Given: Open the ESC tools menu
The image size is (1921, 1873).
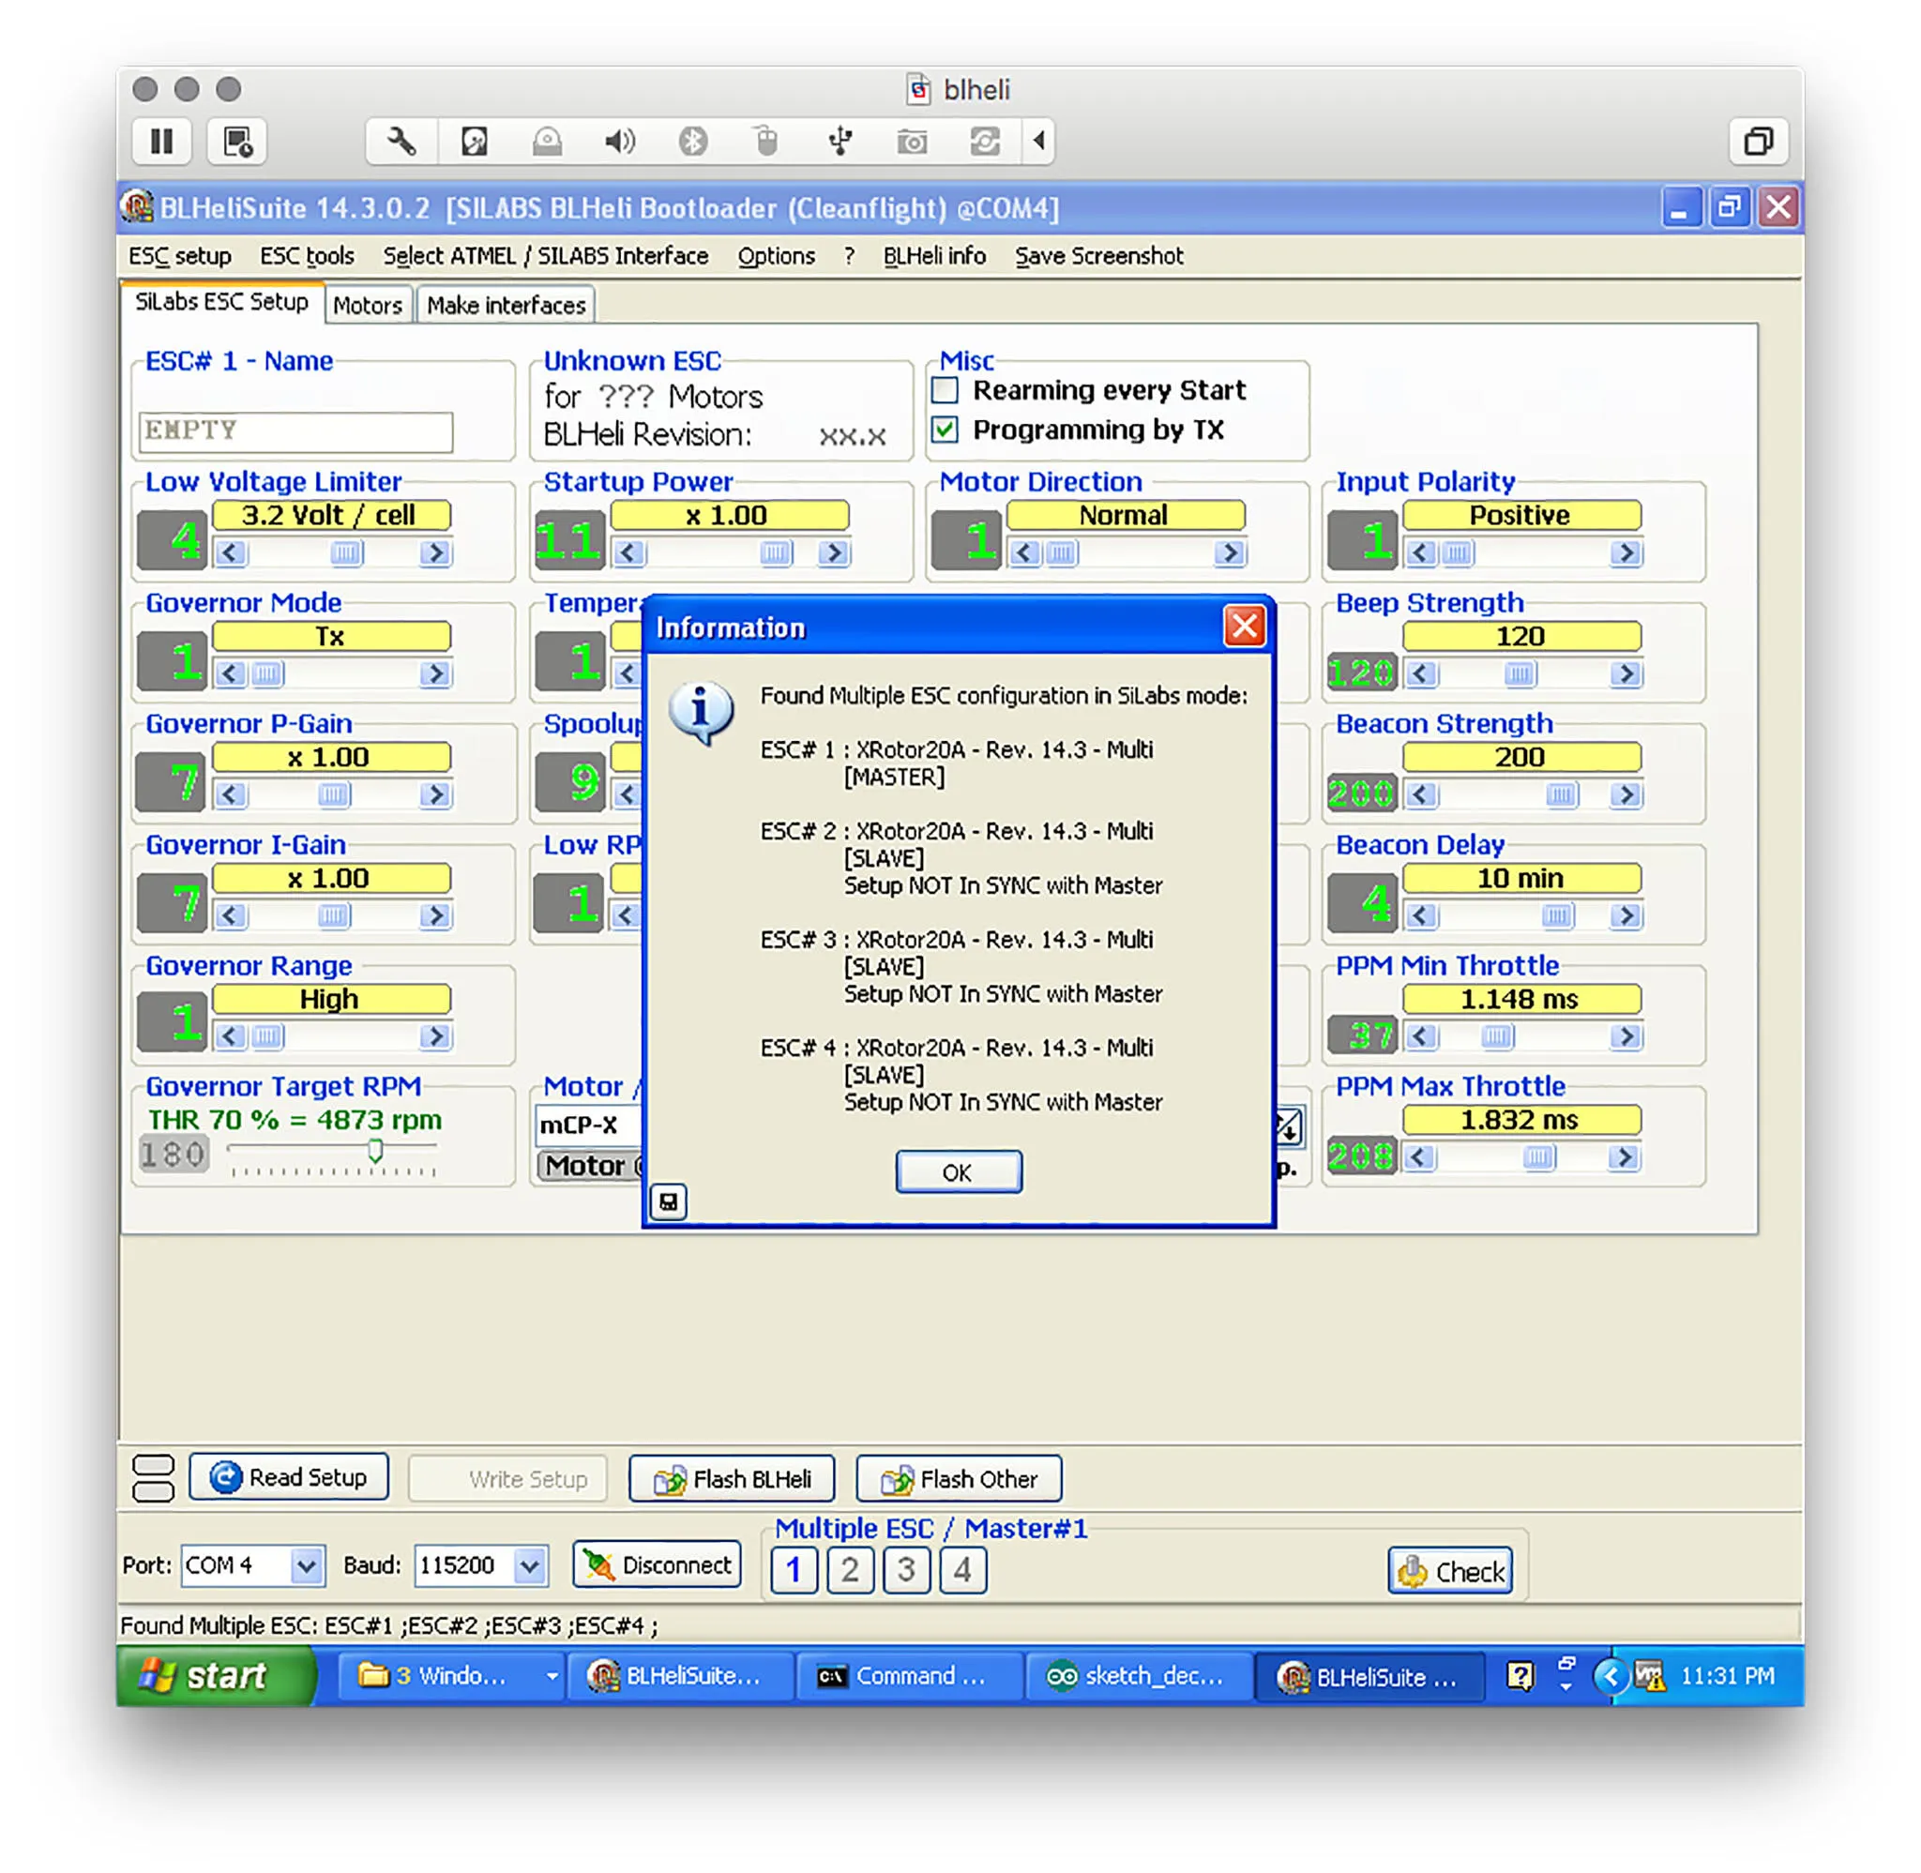Looking at the screenshot, I should [306, 256].
